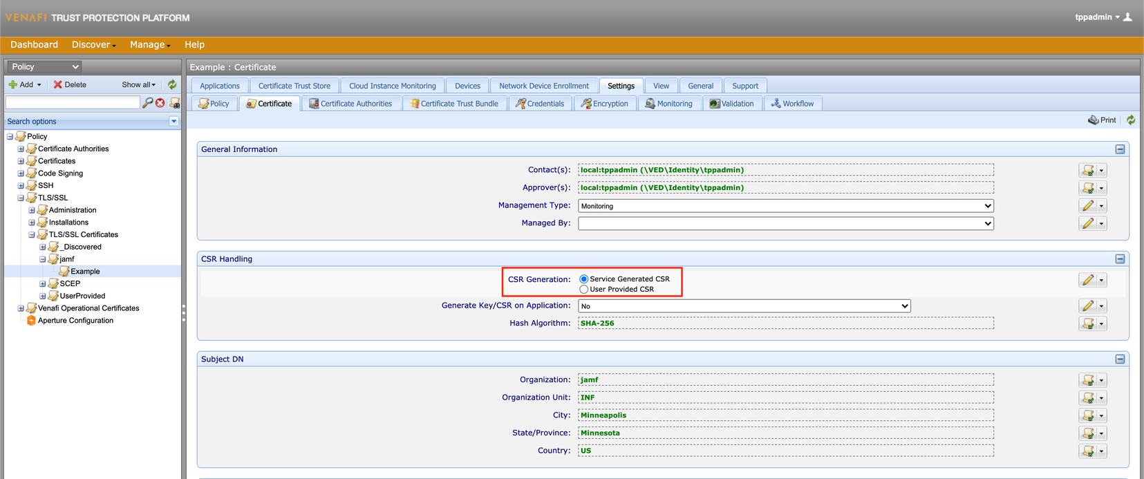Open the Management Type dropdown

click(x=786, y=206)
